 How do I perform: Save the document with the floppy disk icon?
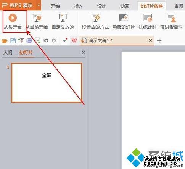(x=13, y=41)
